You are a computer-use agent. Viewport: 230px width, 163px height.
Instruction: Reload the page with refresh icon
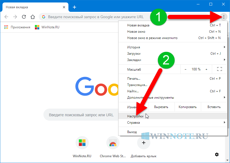pyautogui.click(x=24, y=17)
